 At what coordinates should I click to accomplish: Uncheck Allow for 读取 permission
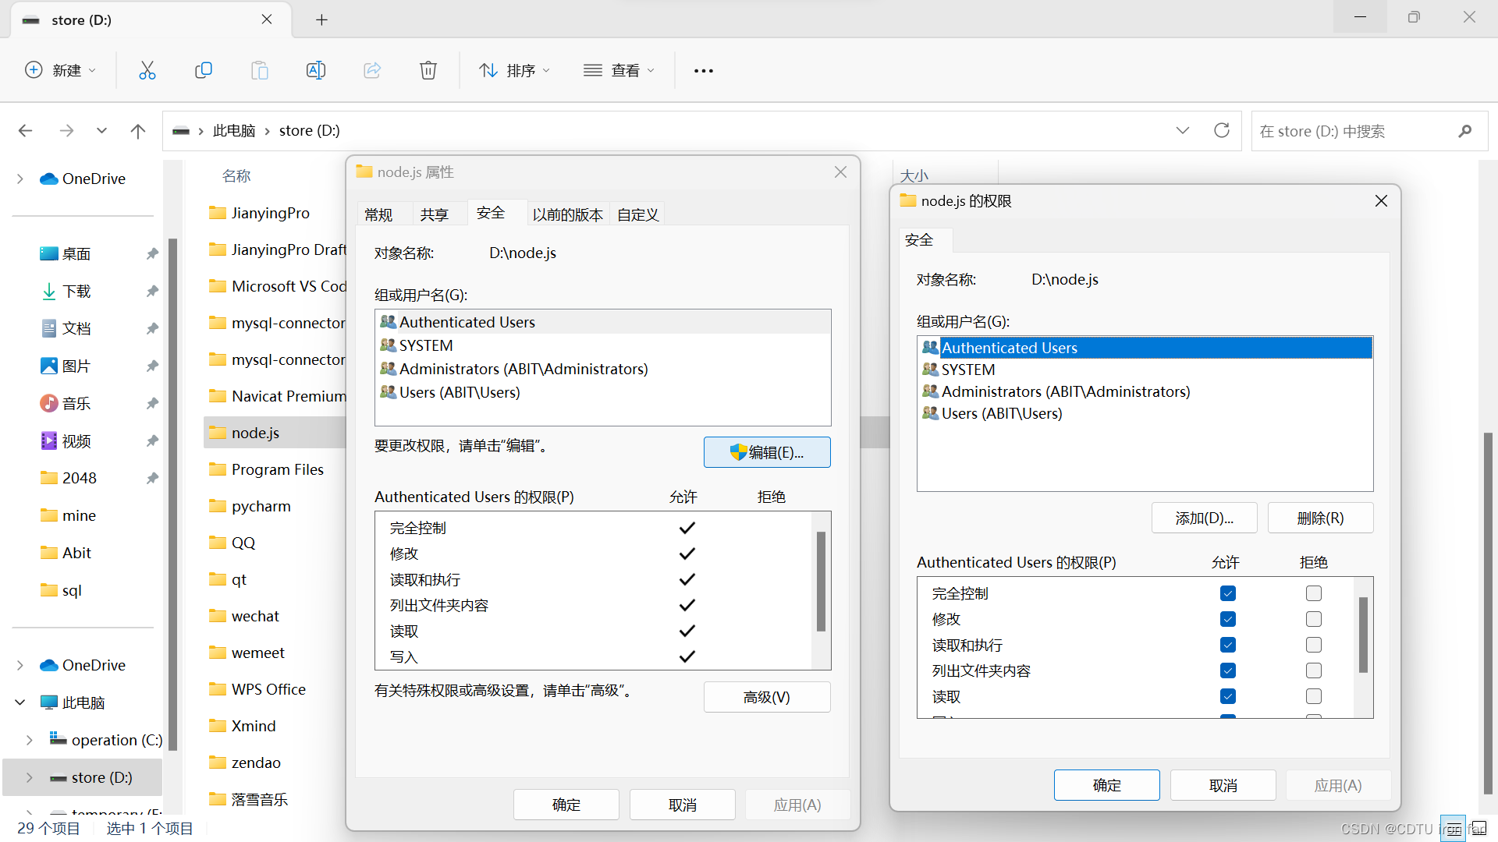1228,696
